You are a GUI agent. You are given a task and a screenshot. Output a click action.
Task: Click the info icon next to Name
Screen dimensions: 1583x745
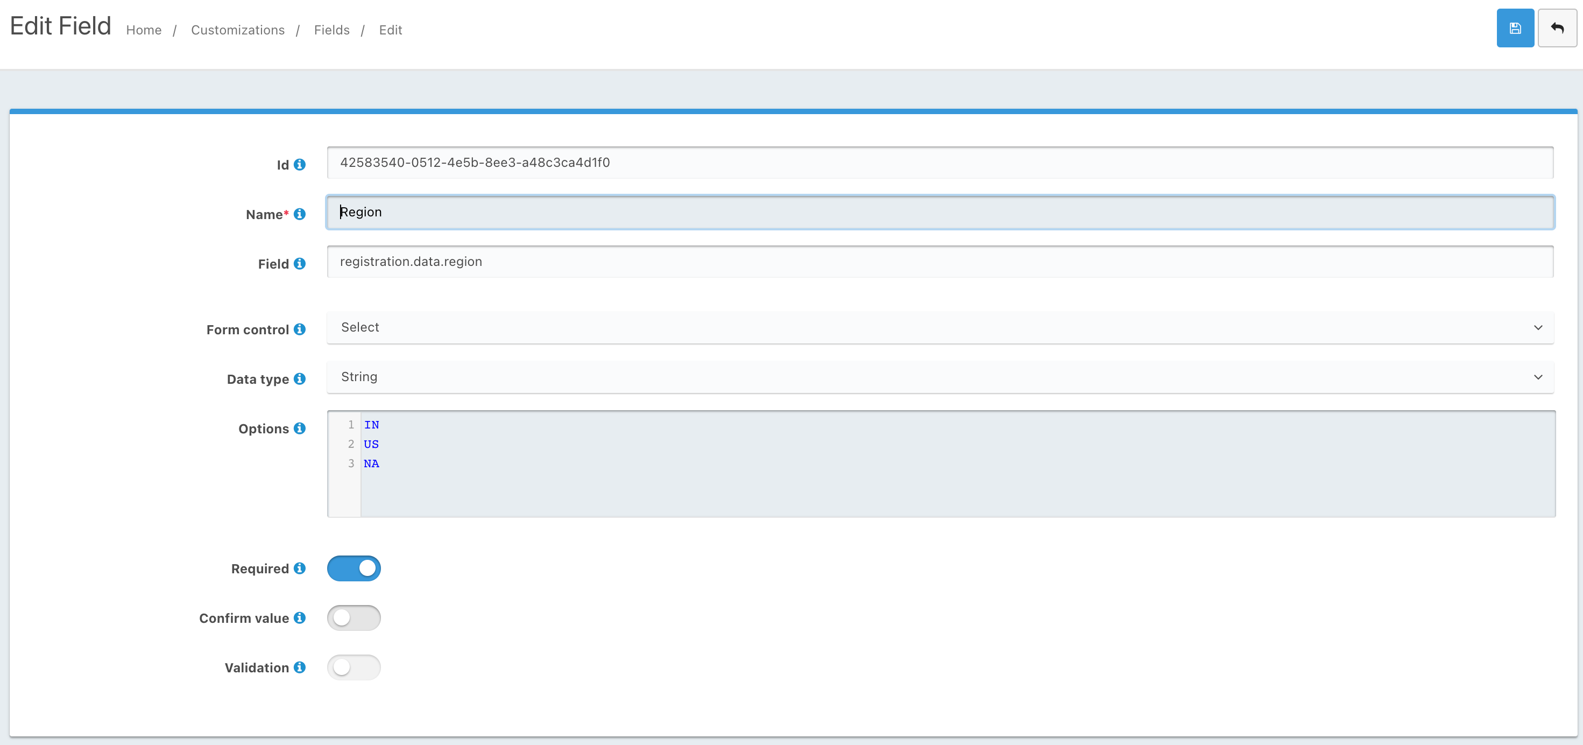(299, 214)
